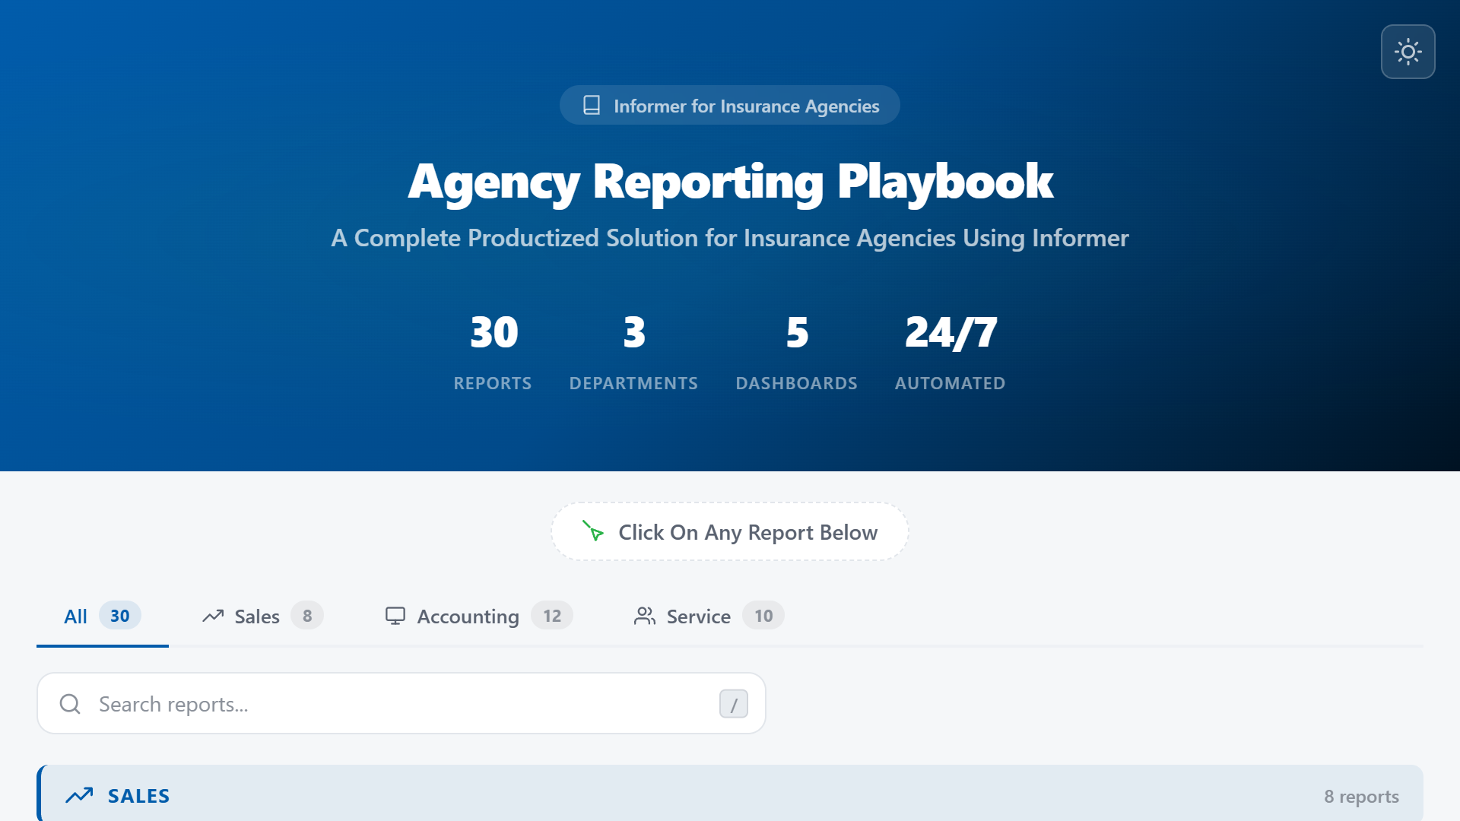Screen dimensions: 1460x821
Task: Open the Informer for Insurance Agencies badge
Action: (x=729, y=106)
